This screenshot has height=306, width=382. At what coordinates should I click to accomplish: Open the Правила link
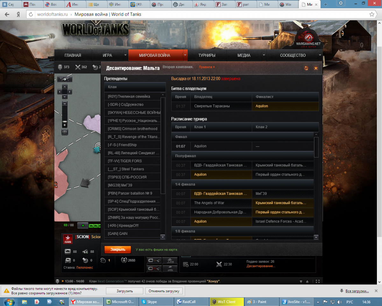[x=207, y=67]
